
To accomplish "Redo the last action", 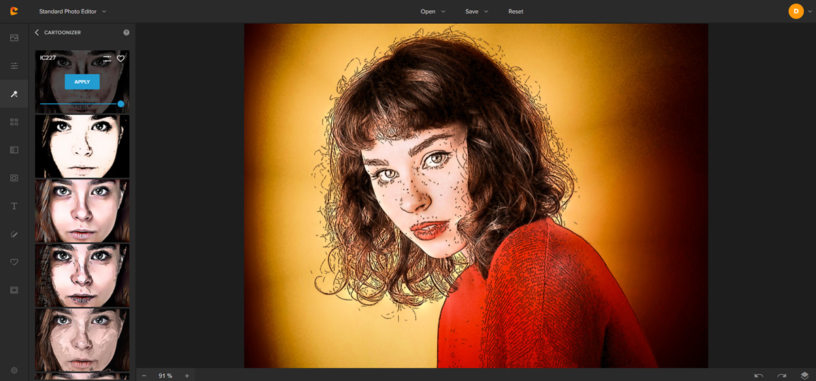I will coord(782,376).
